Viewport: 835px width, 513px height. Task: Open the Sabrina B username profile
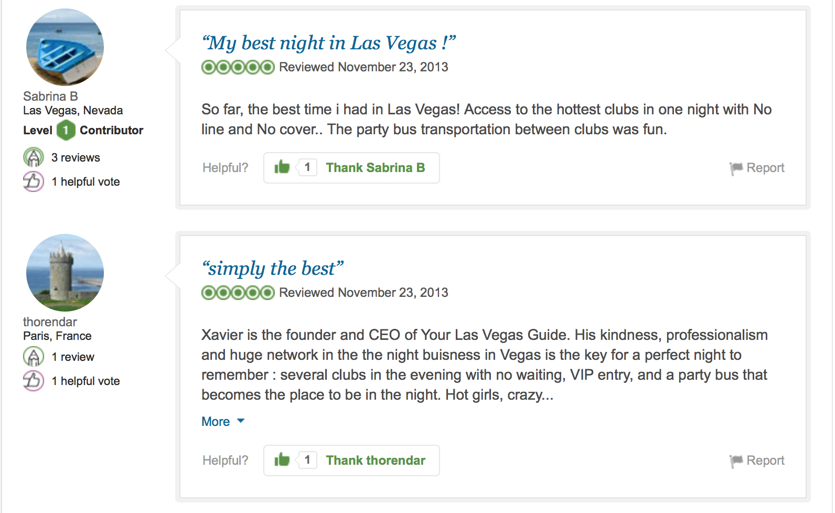click(50, 97)
